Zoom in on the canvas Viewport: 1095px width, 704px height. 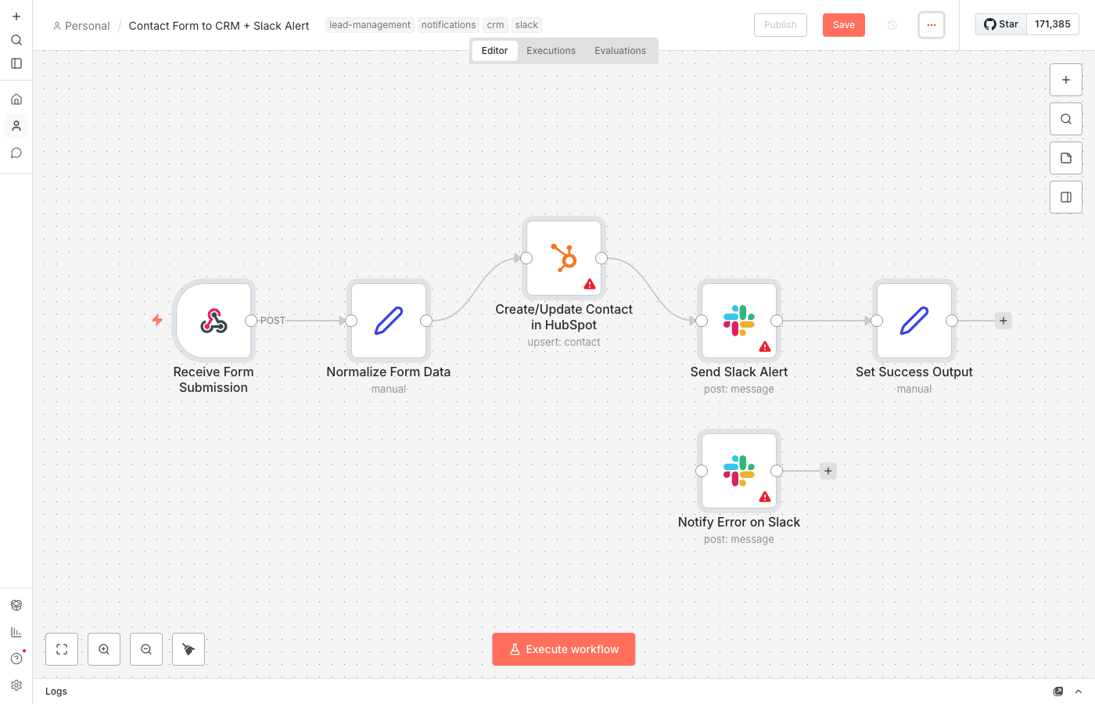coord(104,648)
